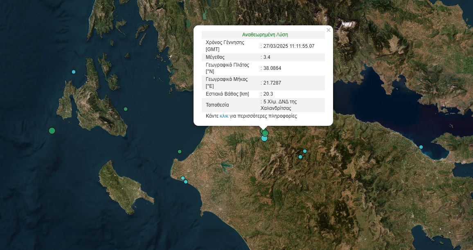Viewport: 473px width, 250px height.
Task: Click the origin time value 27/03/2025 11:11:55.07
Action: [288, 46]
